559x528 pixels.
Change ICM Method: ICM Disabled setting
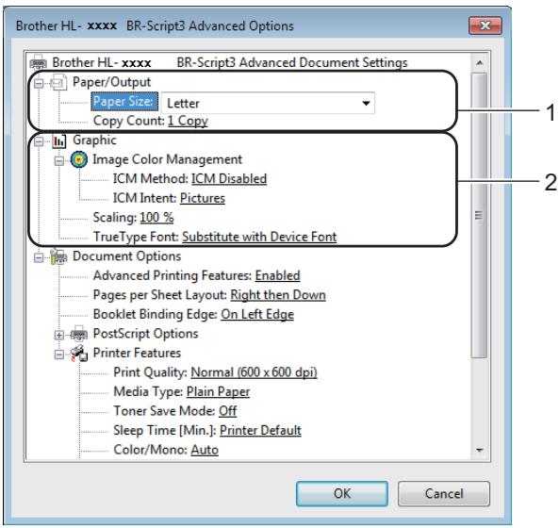coord(229,178)
